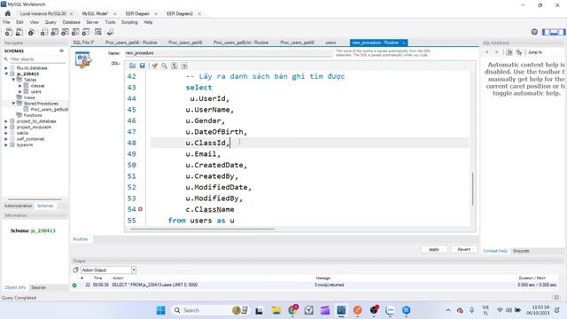Toggle the bottom output panel visibility
The height and width of the screenshot is (319, 567).
point(554,32)
